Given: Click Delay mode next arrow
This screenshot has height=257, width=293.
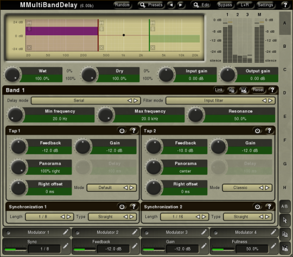Looking at the screenshot, I should click(136, 101).
